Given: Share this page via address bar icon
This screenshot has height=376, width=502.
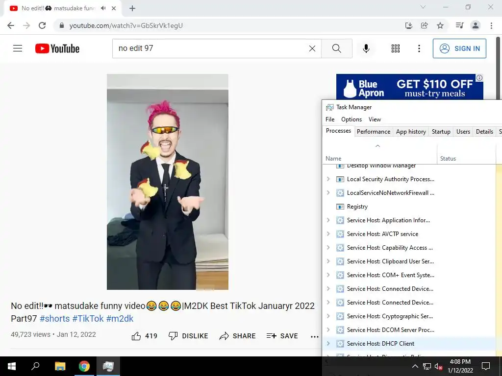Looking at the screenshot, I should pyautogui.click(x=425, y=25).
